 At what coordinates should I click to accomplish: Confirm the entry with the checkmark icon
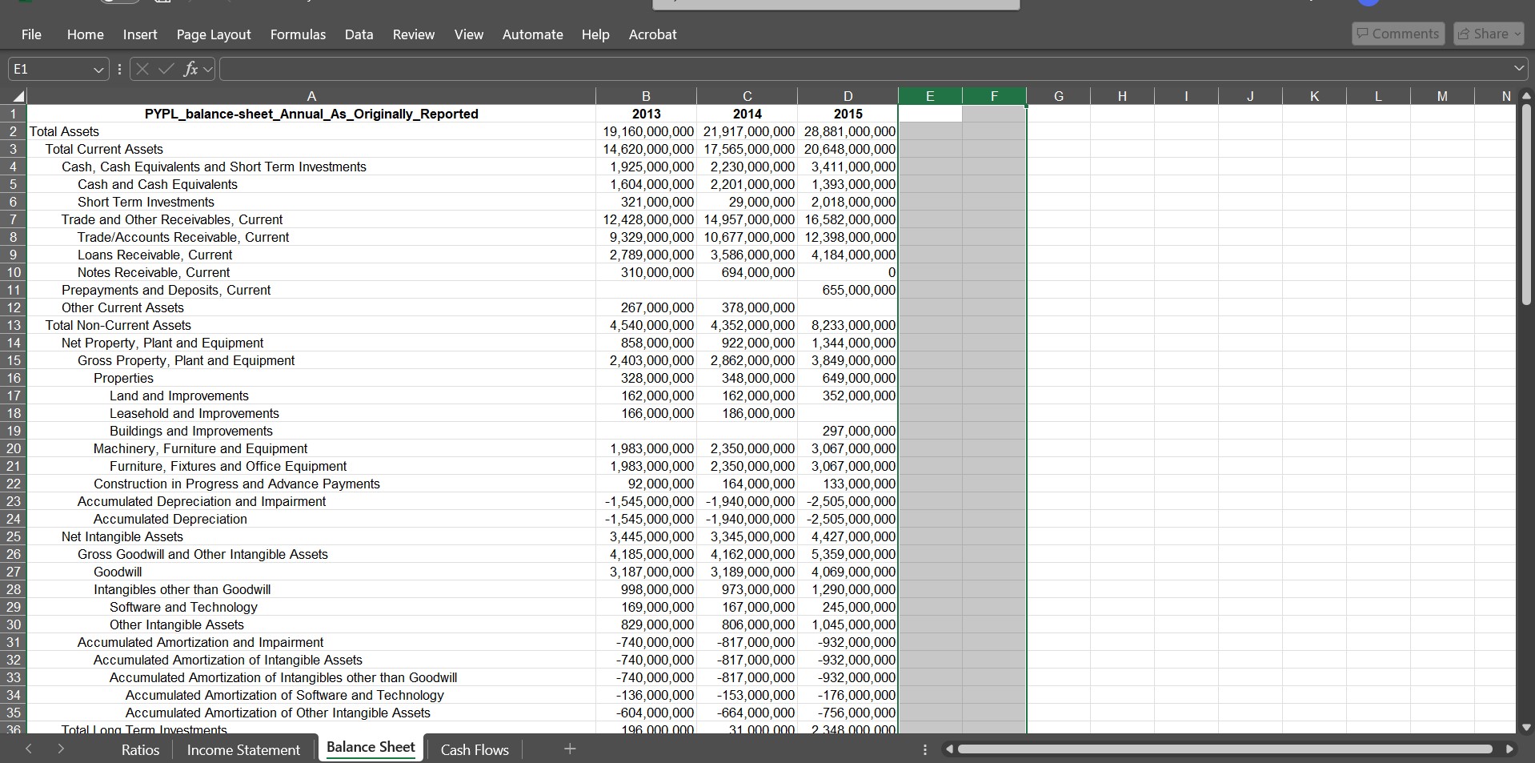coord(166,69)
